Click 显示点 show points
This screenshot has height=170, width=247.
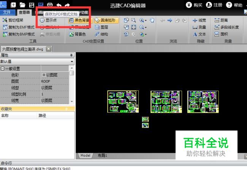point(48,20)
